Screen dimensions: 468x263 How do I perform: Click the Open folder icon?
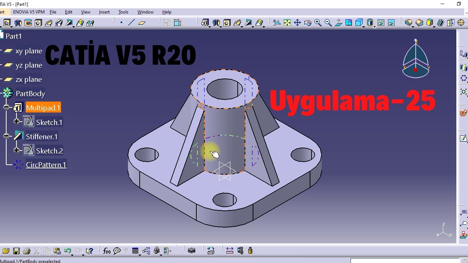tap(6, 251)
